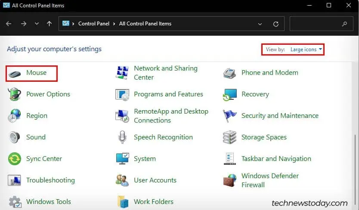This screenshot has height=210, width=359.
Task: Click the Sound speaker icon
Action: pyautogui.click(x=15, y=137)
